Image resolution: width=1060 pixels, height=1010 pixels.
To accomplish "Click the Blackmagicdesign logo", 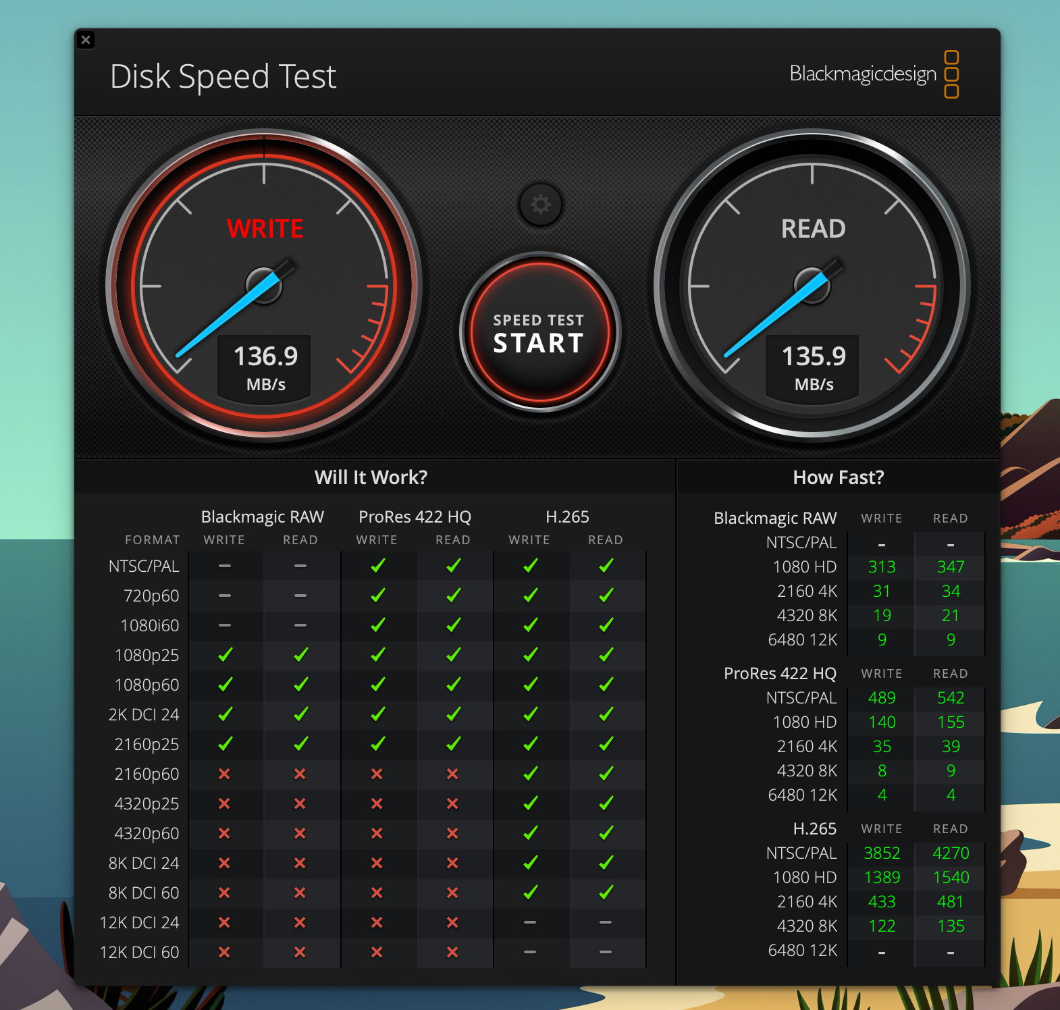I will [x=874, y=74].
